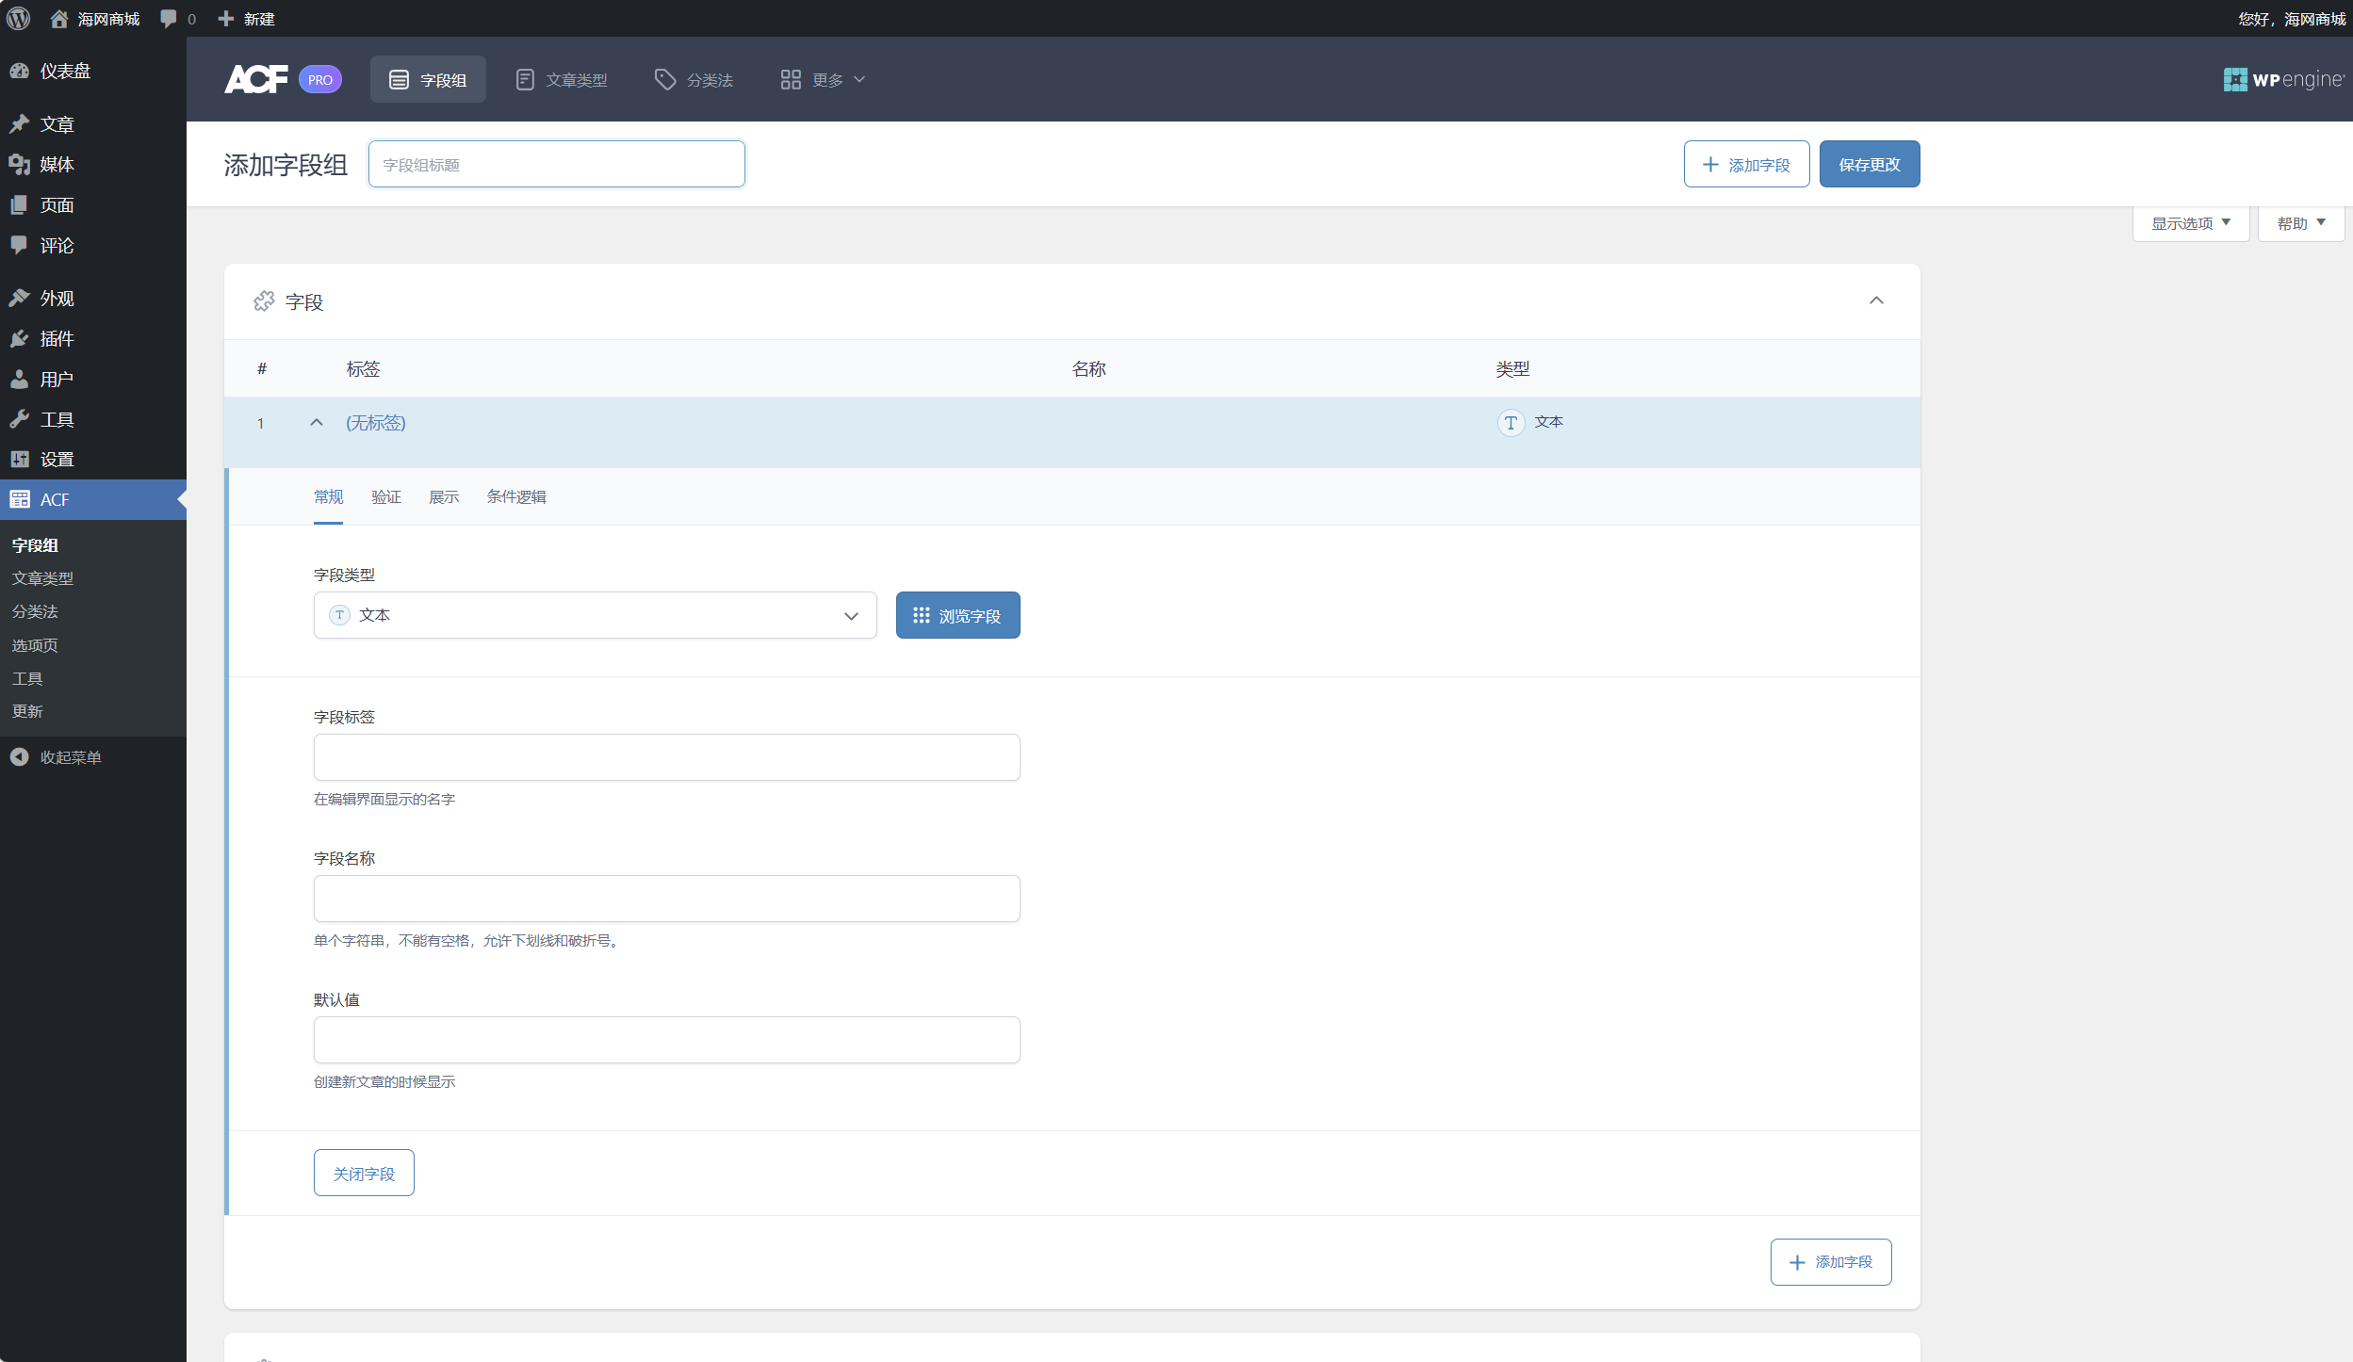Open the 文章类型 tab in ACF header

tap(562, 79)
